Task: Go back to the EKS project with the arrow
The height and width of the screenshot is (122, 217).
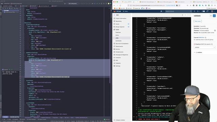Action: (x=114, y=15)
